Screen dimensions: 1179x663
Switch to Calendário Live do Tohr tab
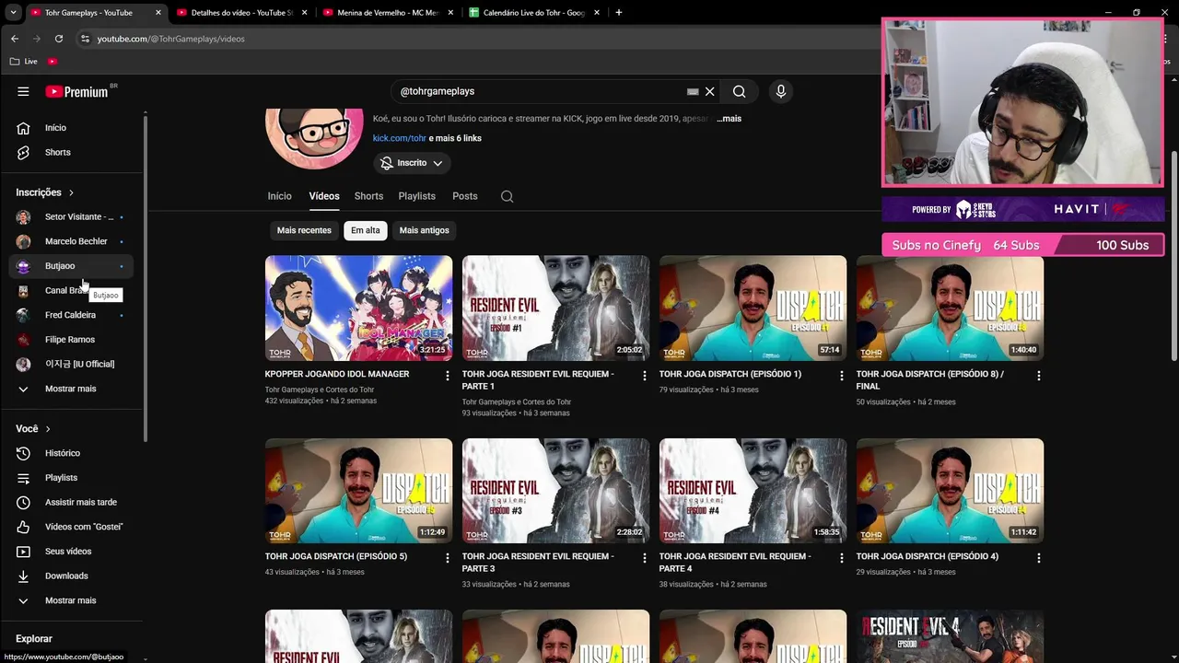534,13
